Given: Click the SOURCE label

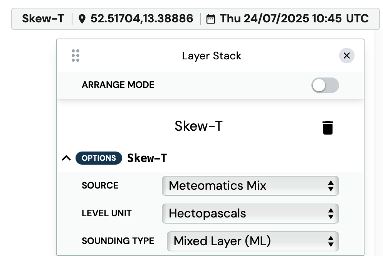Looking at the screenshot, I should click(100, 185).
